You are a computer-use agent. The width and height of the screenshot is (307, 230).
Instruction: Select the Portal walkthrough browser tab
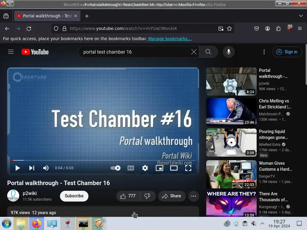pos(47,16)
